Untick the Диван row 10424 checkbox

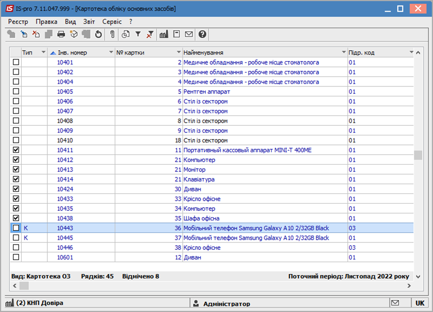tap(16, 189)
